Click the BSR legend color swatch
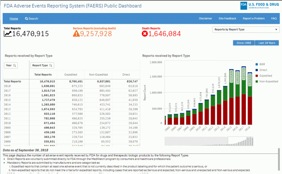 [x=256, y=64]
